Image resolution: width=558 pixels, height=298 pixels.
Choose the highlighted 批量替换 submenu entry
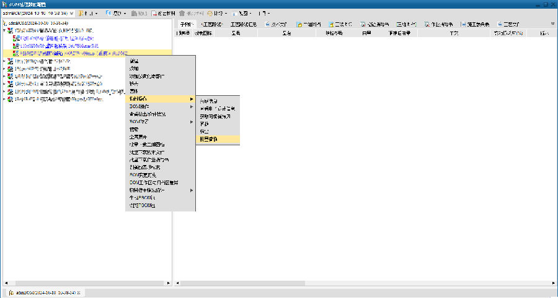pos(209,140)
